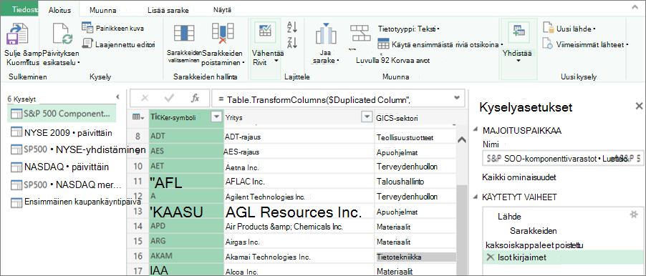
Task: Select NYSE 2009 päivittäin query
Action: 62,133
